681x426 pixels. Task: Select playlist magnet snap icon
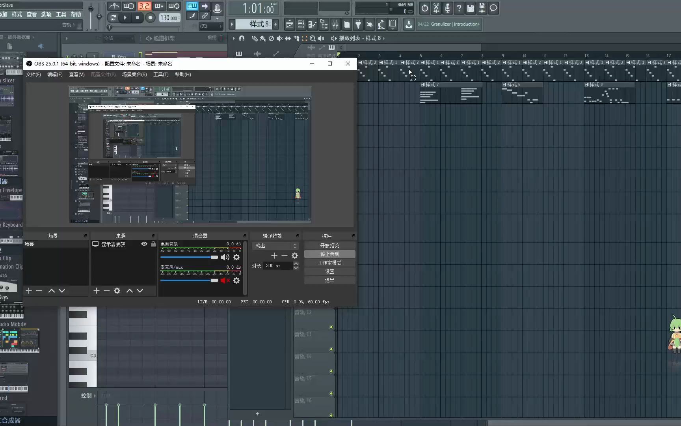click(x=242, y=38)
